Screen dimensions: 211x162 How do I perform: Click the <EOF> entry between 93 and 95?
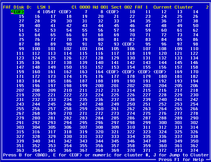point(128,44)
